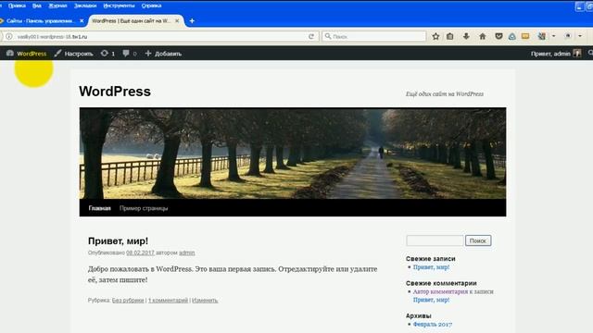Close the WordPress site tab
This screenshot has width=593, height=333.
point(177,20)
